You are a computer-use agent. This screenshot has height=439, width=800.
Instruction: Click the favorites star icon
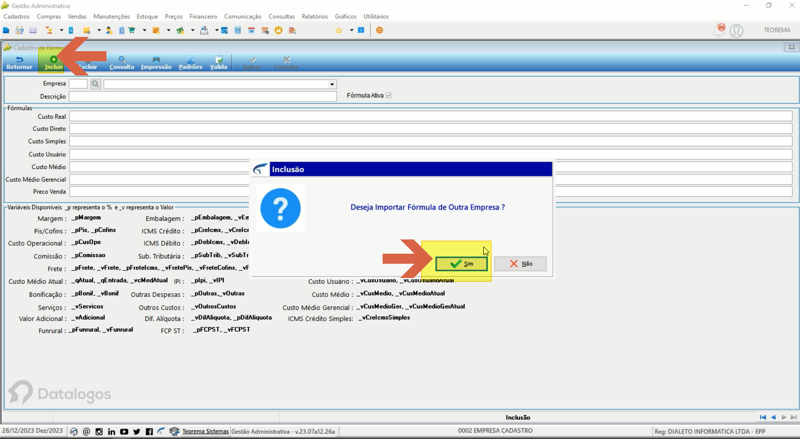[x=339, y=30]
